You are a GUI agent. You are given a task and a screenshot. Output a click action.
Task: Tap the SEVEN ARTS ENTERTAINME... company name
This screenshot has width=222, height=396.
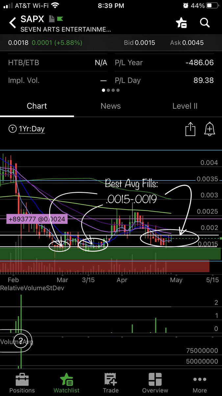pyautogui.click(x=65, y=29)
